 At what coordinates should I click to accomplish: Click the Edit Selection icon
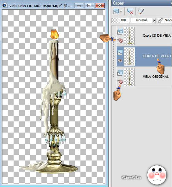pos(141,11)
